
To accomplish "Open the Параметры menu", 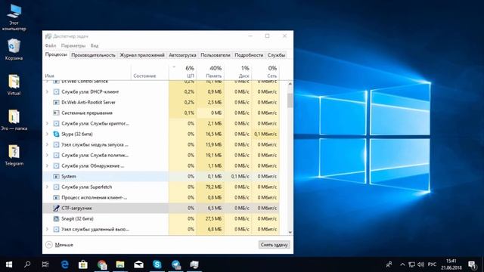I will (73, 45).
